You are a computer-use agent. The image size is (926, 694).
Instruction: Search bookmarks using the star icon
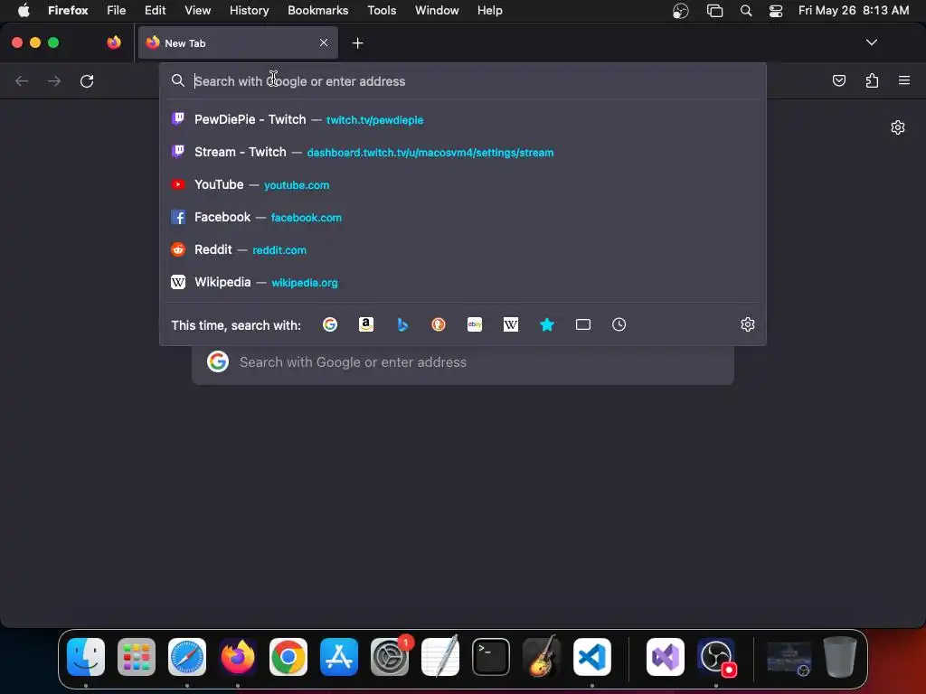coord(547,324)
